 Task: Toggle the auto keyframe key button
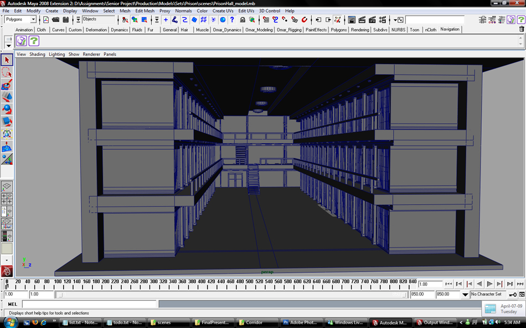click(513, 294)
